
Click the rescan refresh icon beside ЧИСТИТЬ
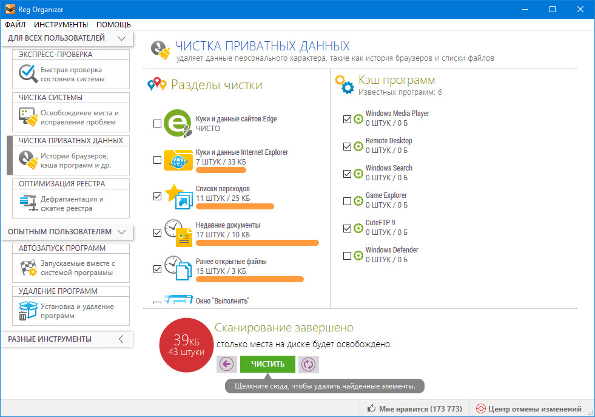(309, 364)
